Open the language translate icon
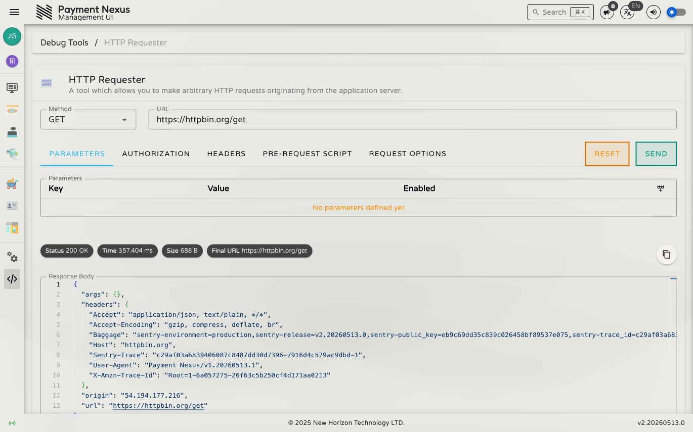 click(627, 12)
